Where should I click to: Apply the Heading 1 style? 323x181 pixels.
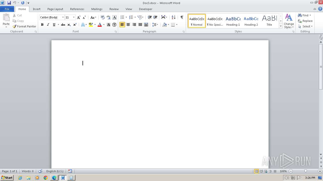pos(233,21)
